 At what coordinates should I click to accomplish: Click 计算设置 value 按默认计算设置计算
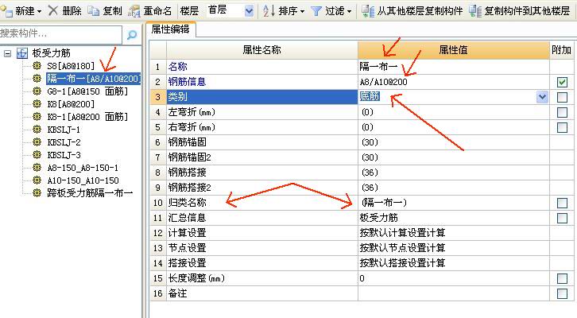click(x=453, y=233)
